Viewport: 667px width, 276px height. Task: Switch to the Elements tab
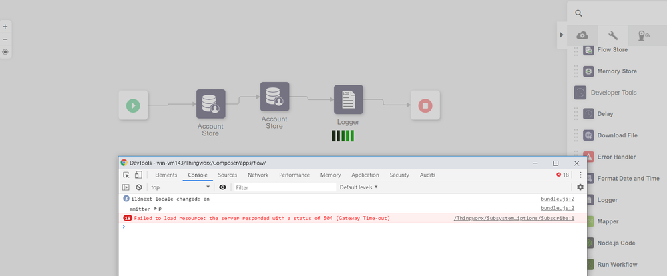click(166, 175)
